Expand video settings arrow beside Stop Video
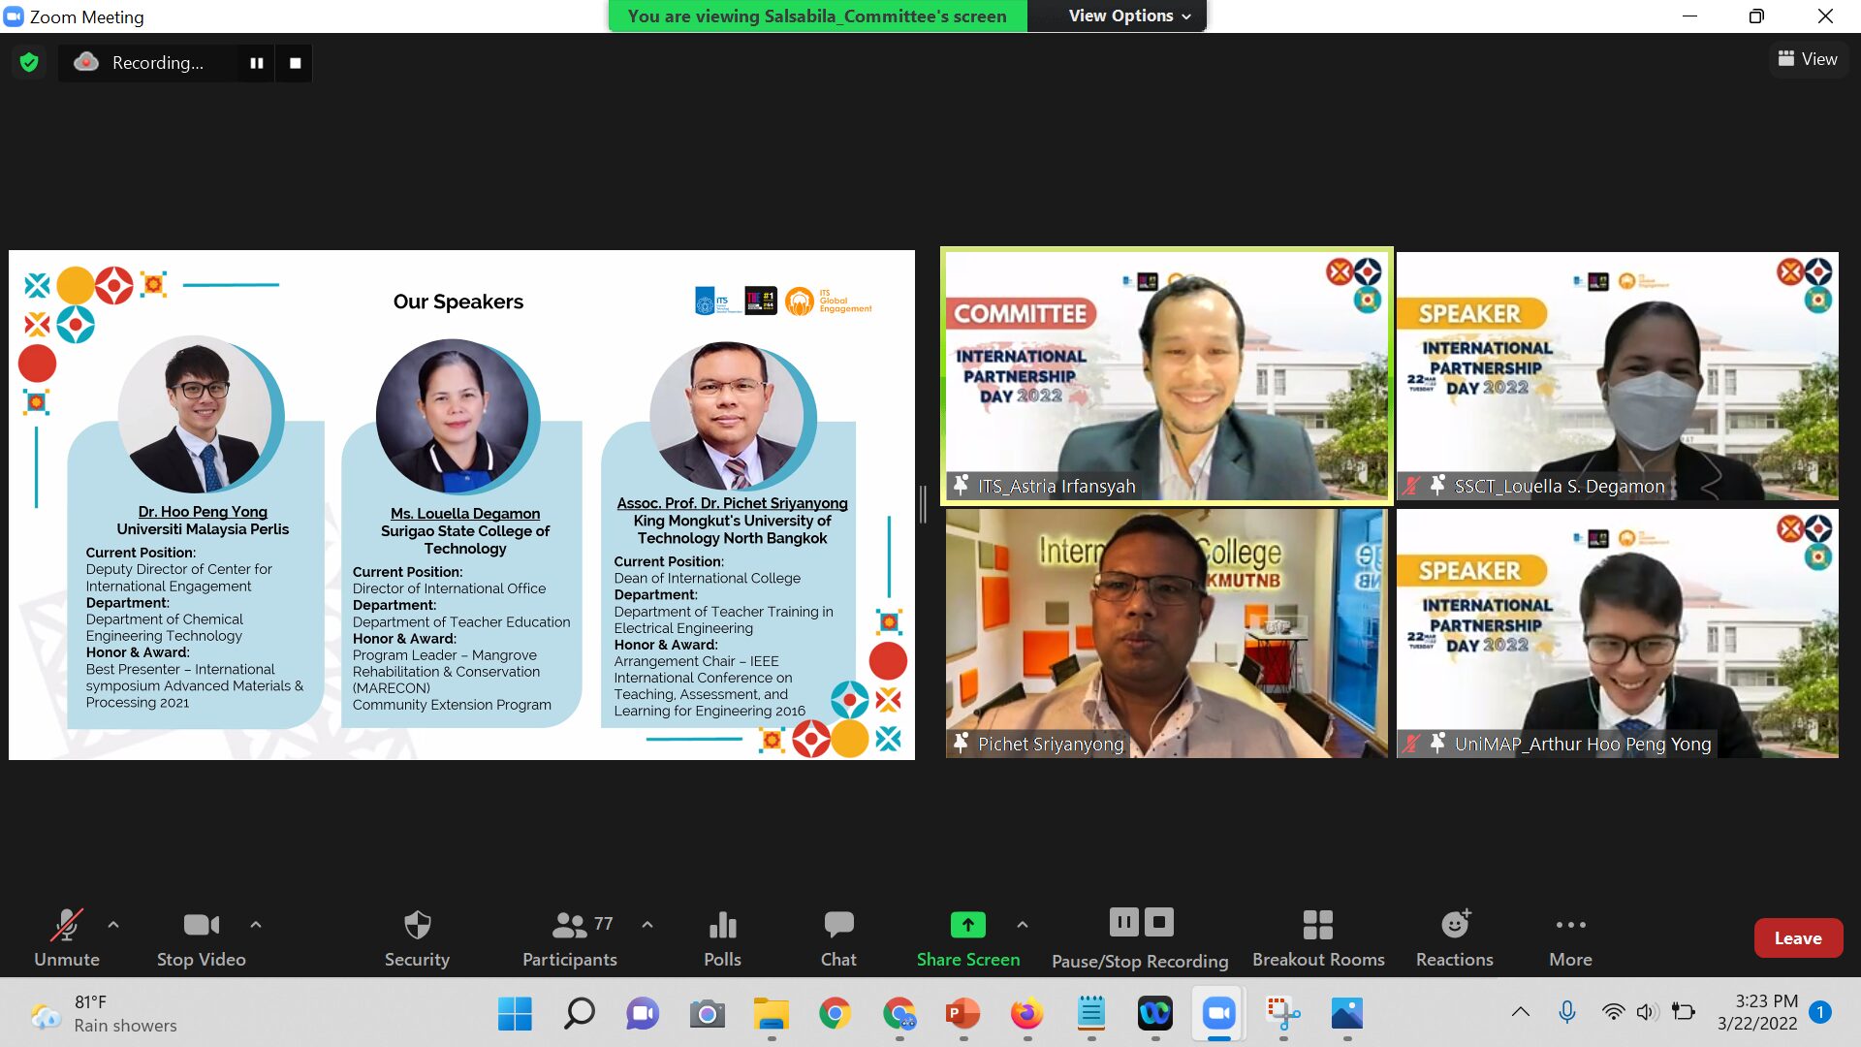 (x=256, y=925)
